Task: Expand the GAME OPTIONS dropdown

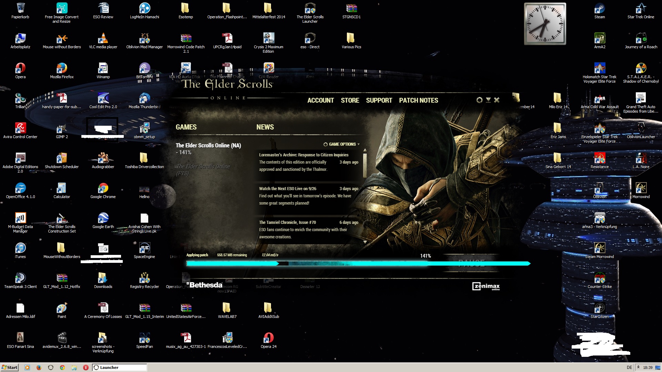Action: coord(342,144)
